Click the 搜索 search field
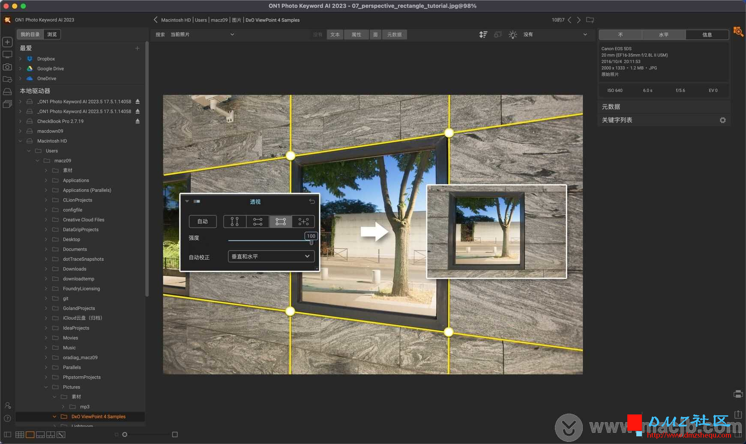 (x=160, y=35)
